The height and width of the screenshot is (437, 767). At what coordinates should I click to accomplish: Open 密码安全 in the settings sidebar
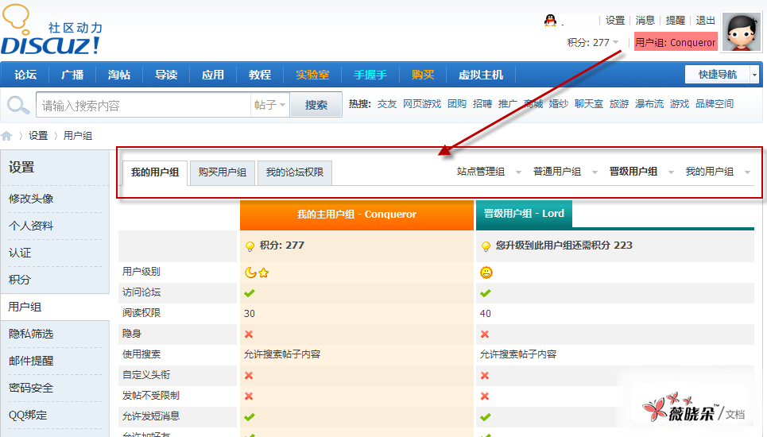31,388
